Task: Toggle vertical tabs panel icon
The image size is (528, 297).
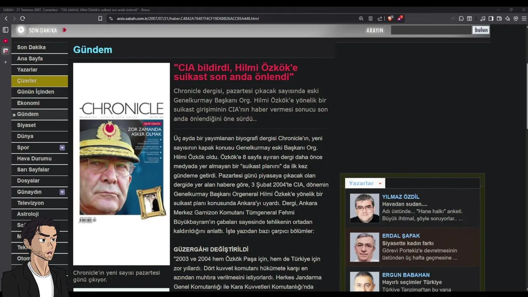Action: [x=5, y=30]
